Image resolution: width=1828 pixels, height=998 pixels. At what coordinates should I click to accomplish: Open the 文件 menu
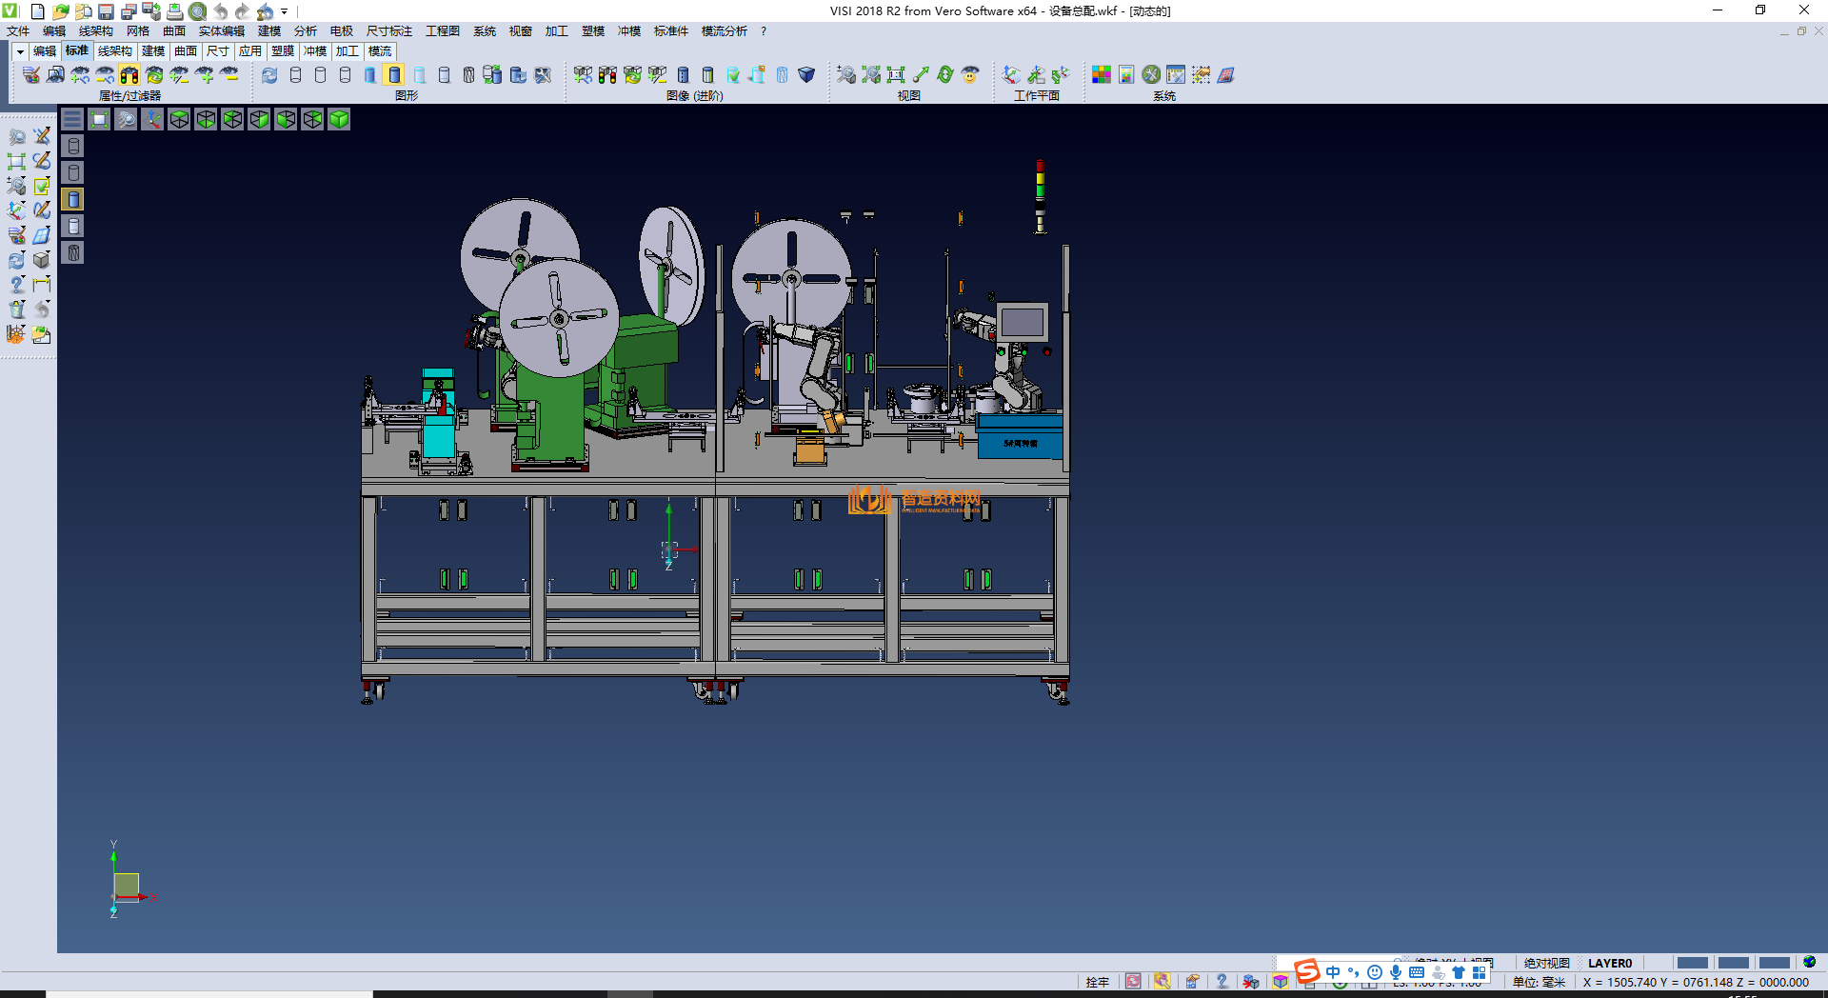[x=18, y=31]
